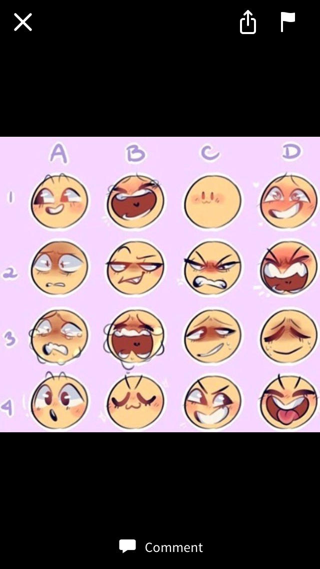The image size is (320, 569).
Task: Tap the nervous sweating face in C3
Action: (212, 337)
